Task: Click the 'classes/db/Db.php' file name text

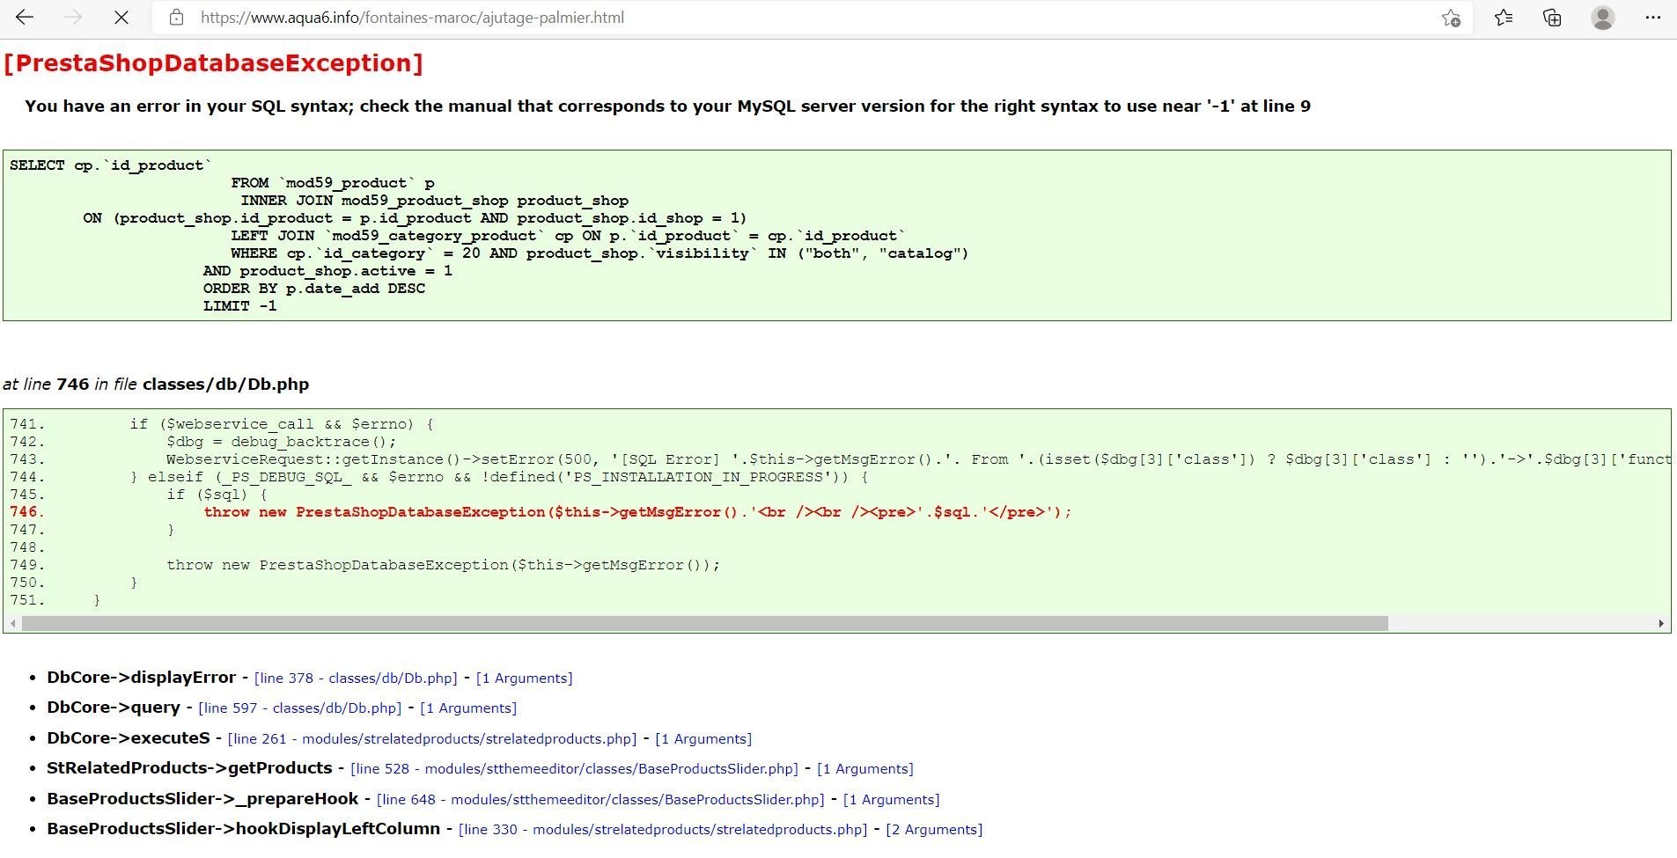Action: [225, 385]
